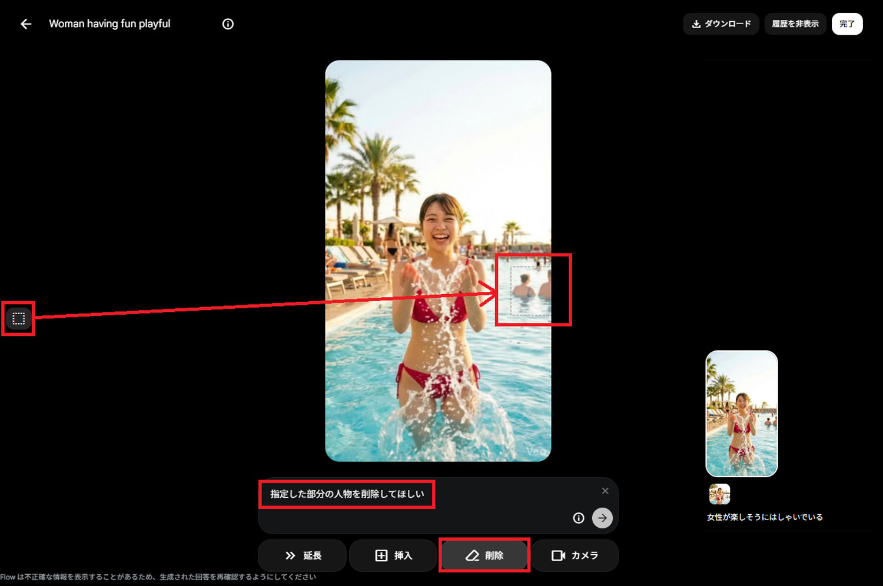The width and height of the screenshot is (883, 586).
Task: Select the 挿入 insert tool
Action: (x=393, y=555)
